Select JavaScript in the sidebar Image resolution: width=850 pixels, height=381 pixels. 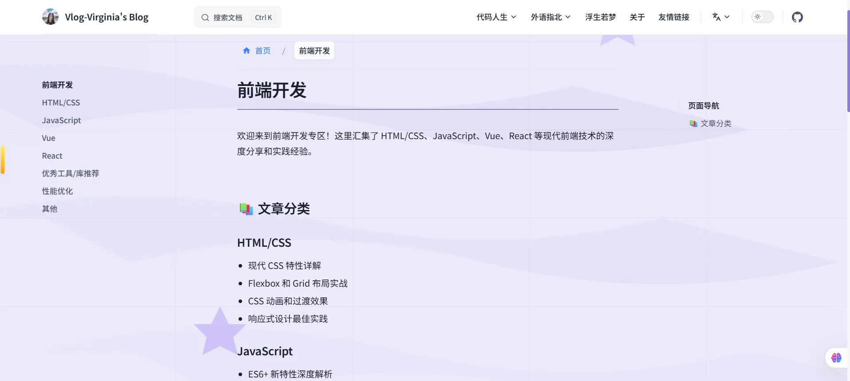(61, 121)
